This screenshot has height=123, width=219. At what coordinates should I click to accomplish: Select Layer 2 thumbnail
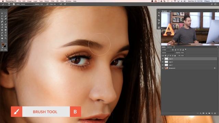[x=166, y=62]
